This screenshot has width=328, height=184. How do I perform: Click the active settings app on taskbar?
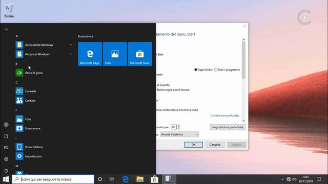point(169,179)
